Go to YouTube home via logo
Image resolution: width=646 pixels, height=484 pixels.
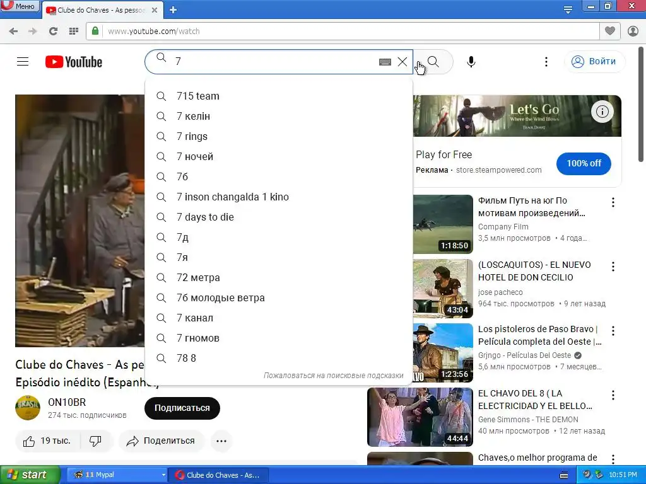click(74, 62)
